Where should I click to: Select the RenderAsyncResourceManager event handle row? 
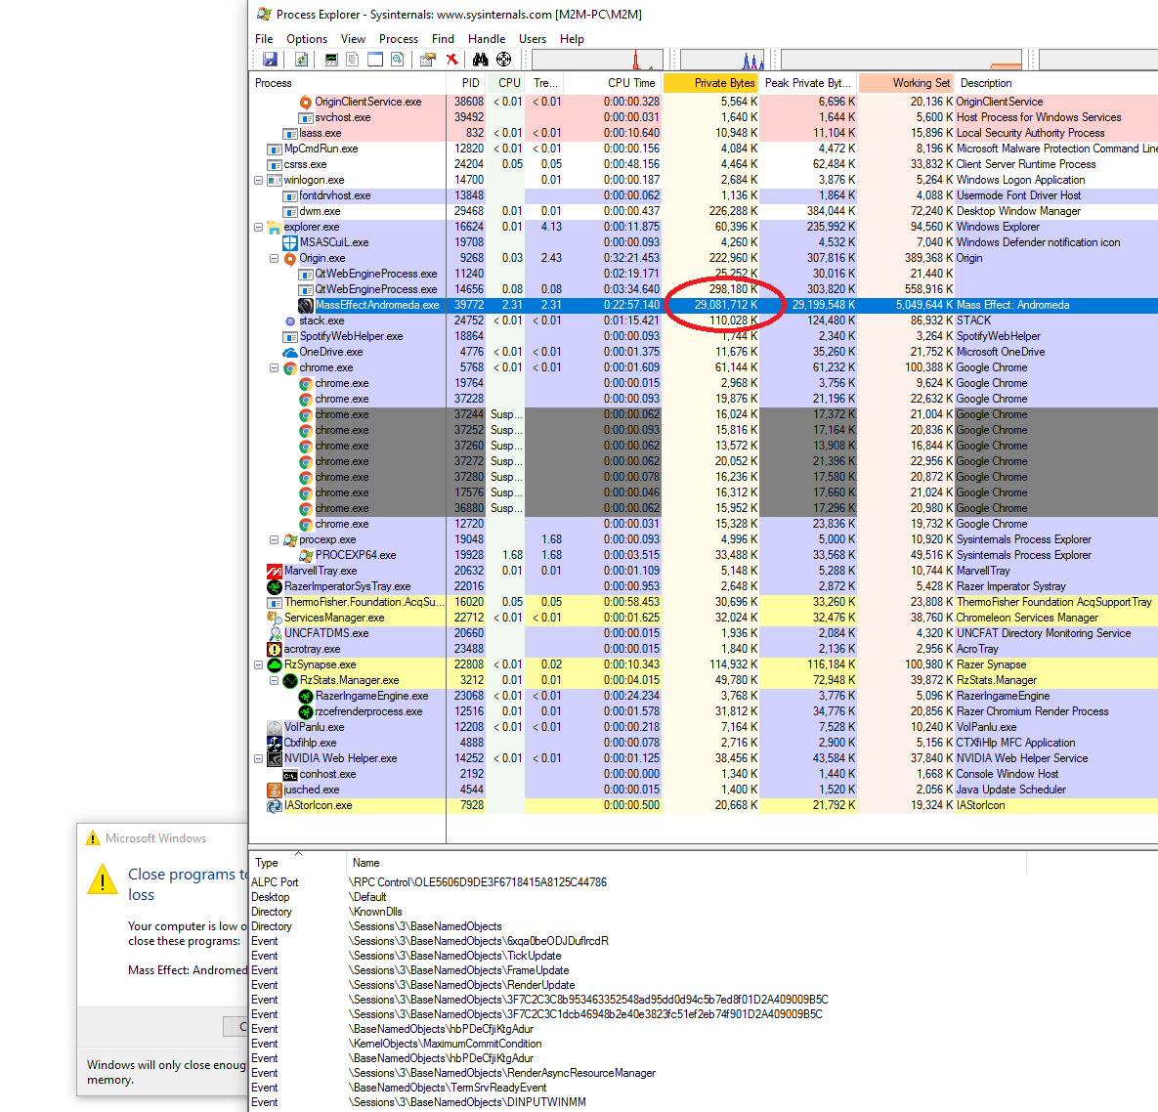[704, 1073]
